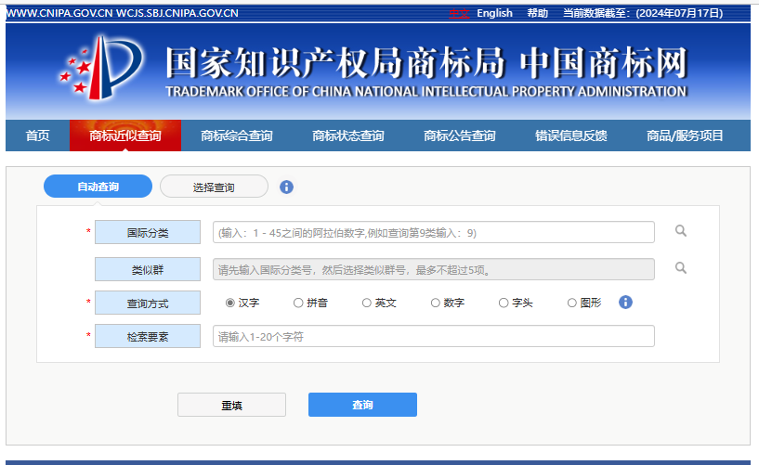The width and height of the screenshot is (759, 465).
Task: Choose 英文 as query method
Action: pyautogui.click(x=367, y=303)
